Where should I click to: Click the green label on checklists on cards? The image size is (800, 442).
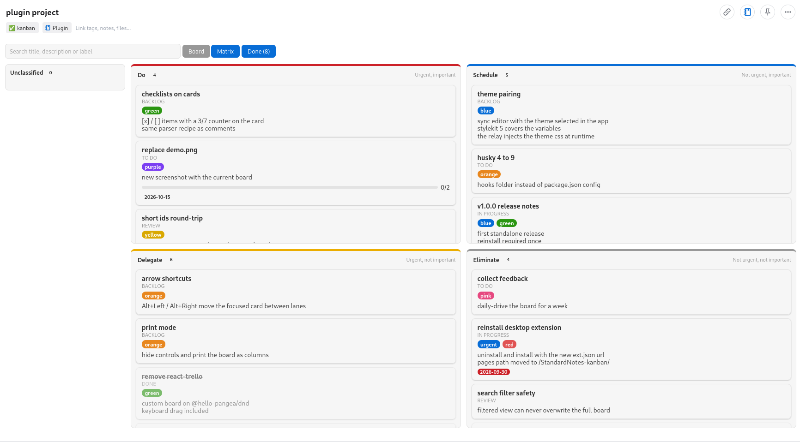(152, 111)
